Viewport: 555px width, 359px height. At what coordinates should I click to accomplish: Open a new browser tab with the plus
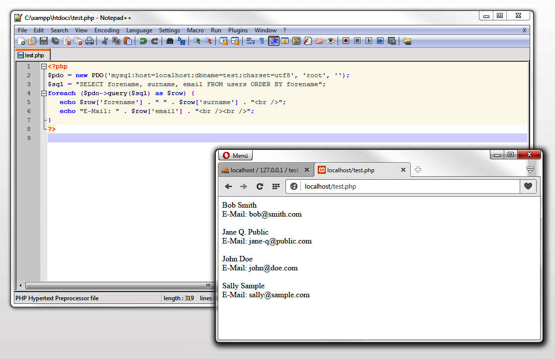pyautogui.click(x=418, y=170)
